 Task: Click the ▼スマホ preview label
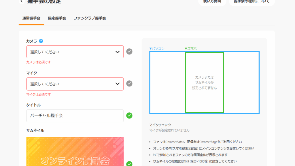190,49
